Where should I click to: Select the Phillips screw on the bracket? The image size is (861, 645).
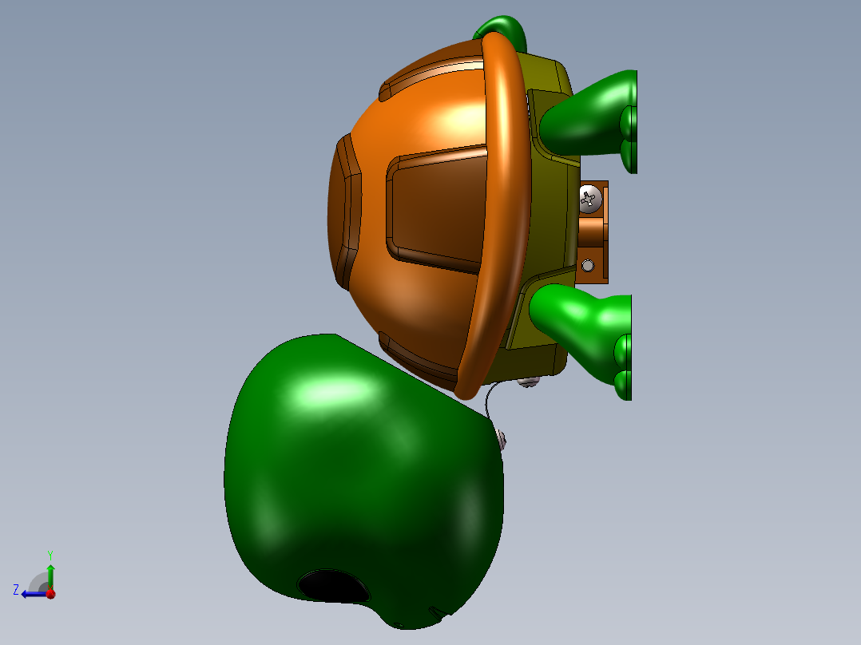590,200
